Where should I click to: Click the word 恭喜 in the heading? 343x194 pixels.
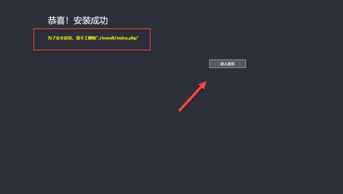coord(56,21)
